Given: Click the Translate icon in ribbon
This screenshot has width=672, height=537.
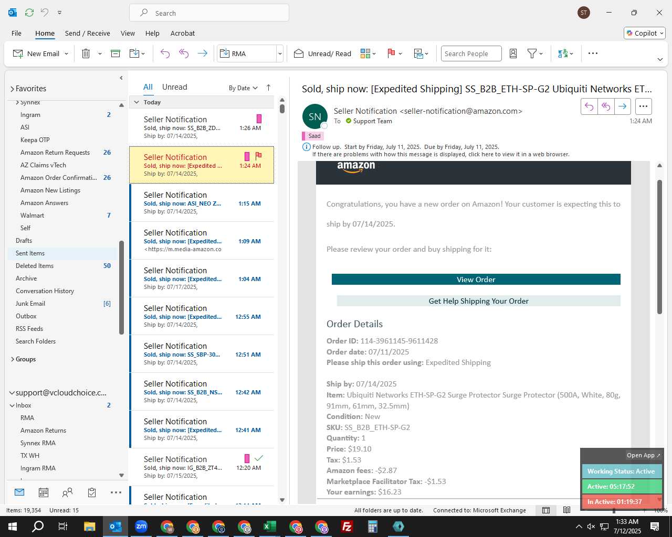Looking at the screenshot, I should 563,53.
